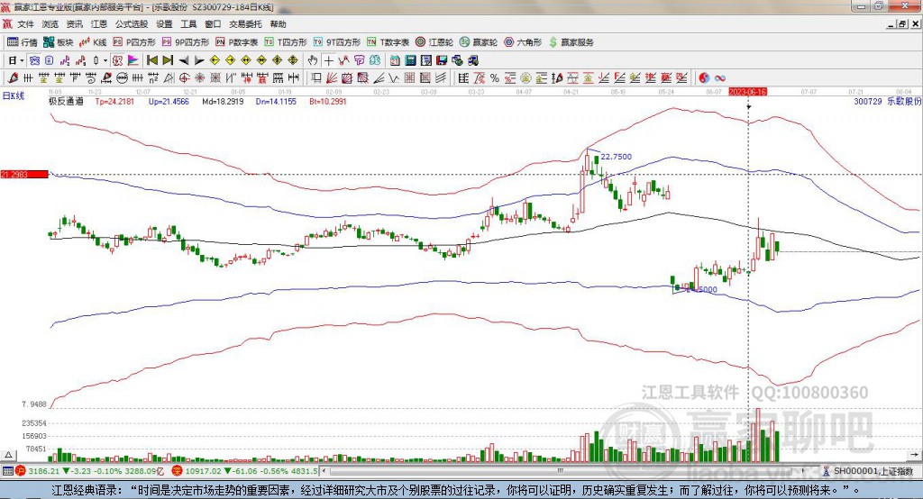Step forward with black right arrow

point(199,60)
